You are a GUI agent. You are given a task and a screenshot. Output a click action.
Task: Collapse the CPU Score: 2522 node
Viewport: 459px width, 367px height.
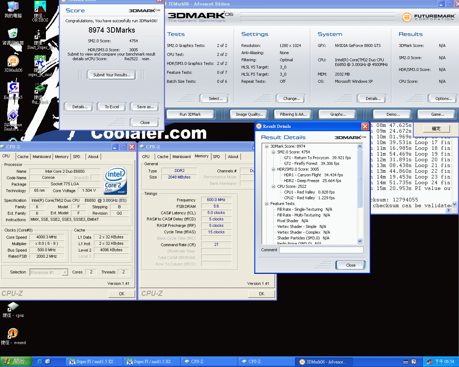click(x=273, y=186)
